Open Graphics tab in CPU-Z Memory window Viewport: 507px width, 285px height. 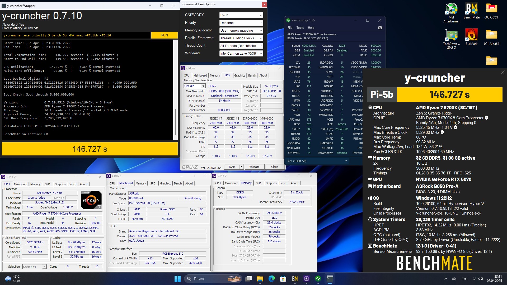pyautogui.click(x=271, y=183)
